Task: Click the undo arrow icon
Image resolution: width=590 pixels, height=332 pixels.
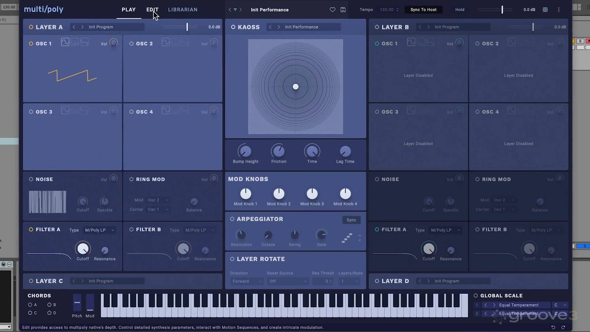Action: pos(553,327)
